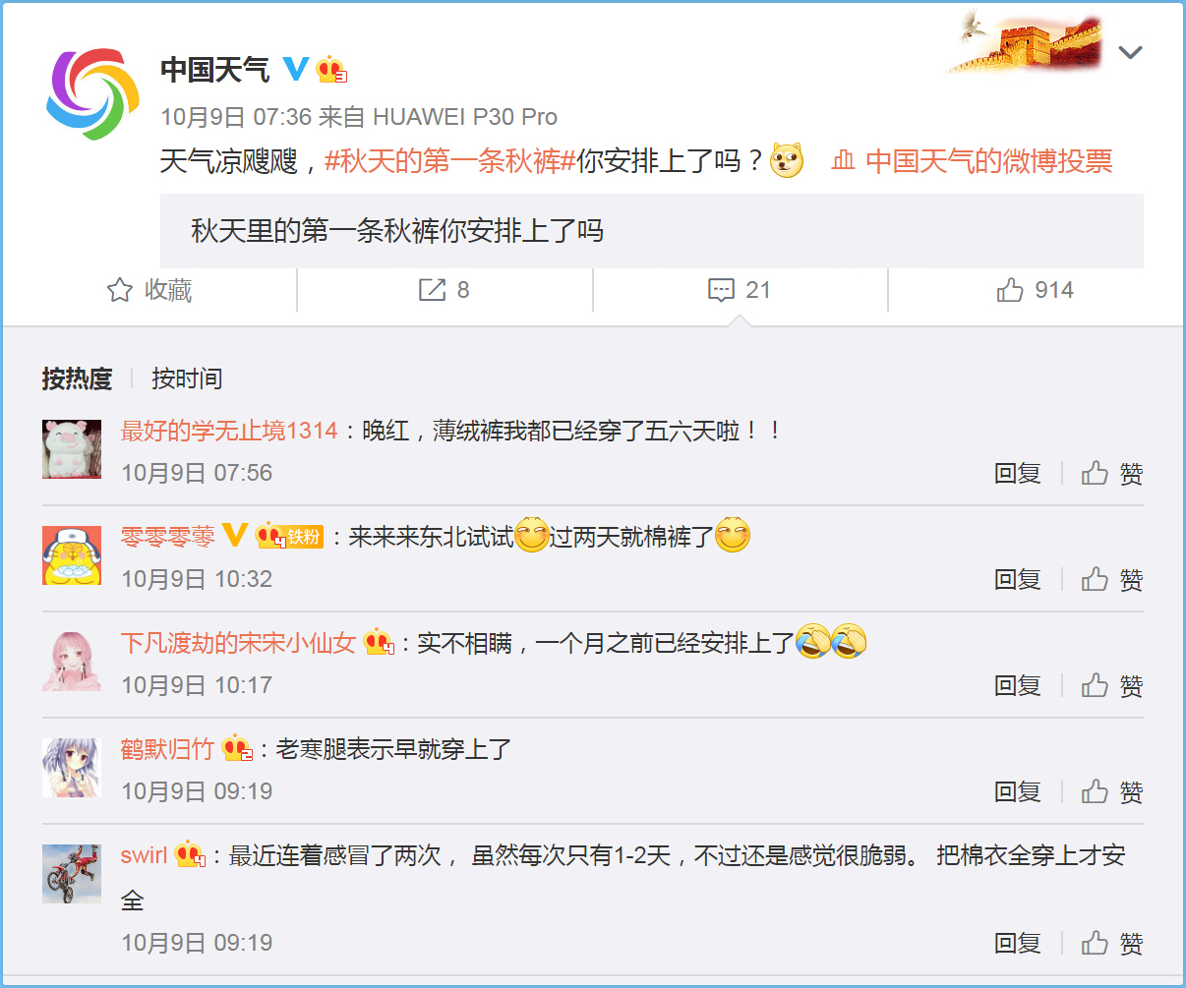Favorite the post with the 收藏 star
Screen dimensions: 1186x988
point(149,290)
